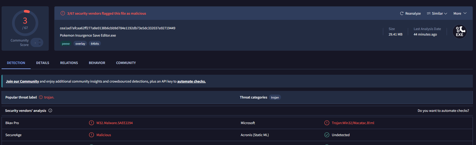This screenshot has width=476, height=145.
Task: Click the EXE file type icon
Action: tap(459, 32)
